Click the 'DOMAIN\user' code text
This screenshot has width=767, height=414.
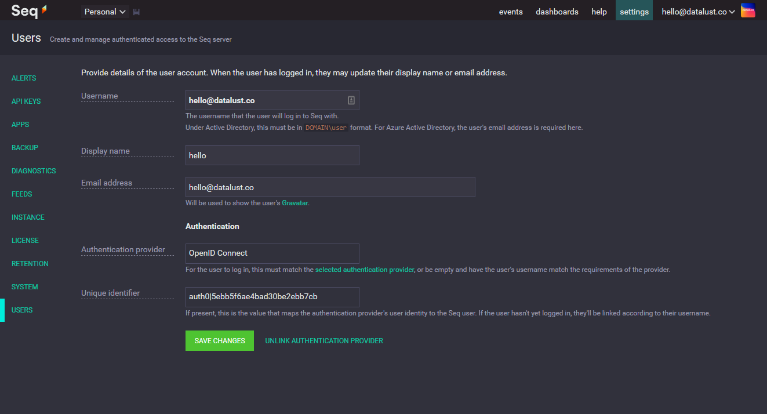pyautogui.click(x=326, y=128)
